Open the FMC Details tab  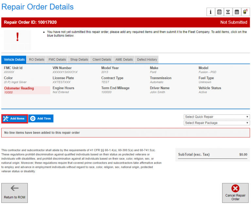click(x=57, y=60)
